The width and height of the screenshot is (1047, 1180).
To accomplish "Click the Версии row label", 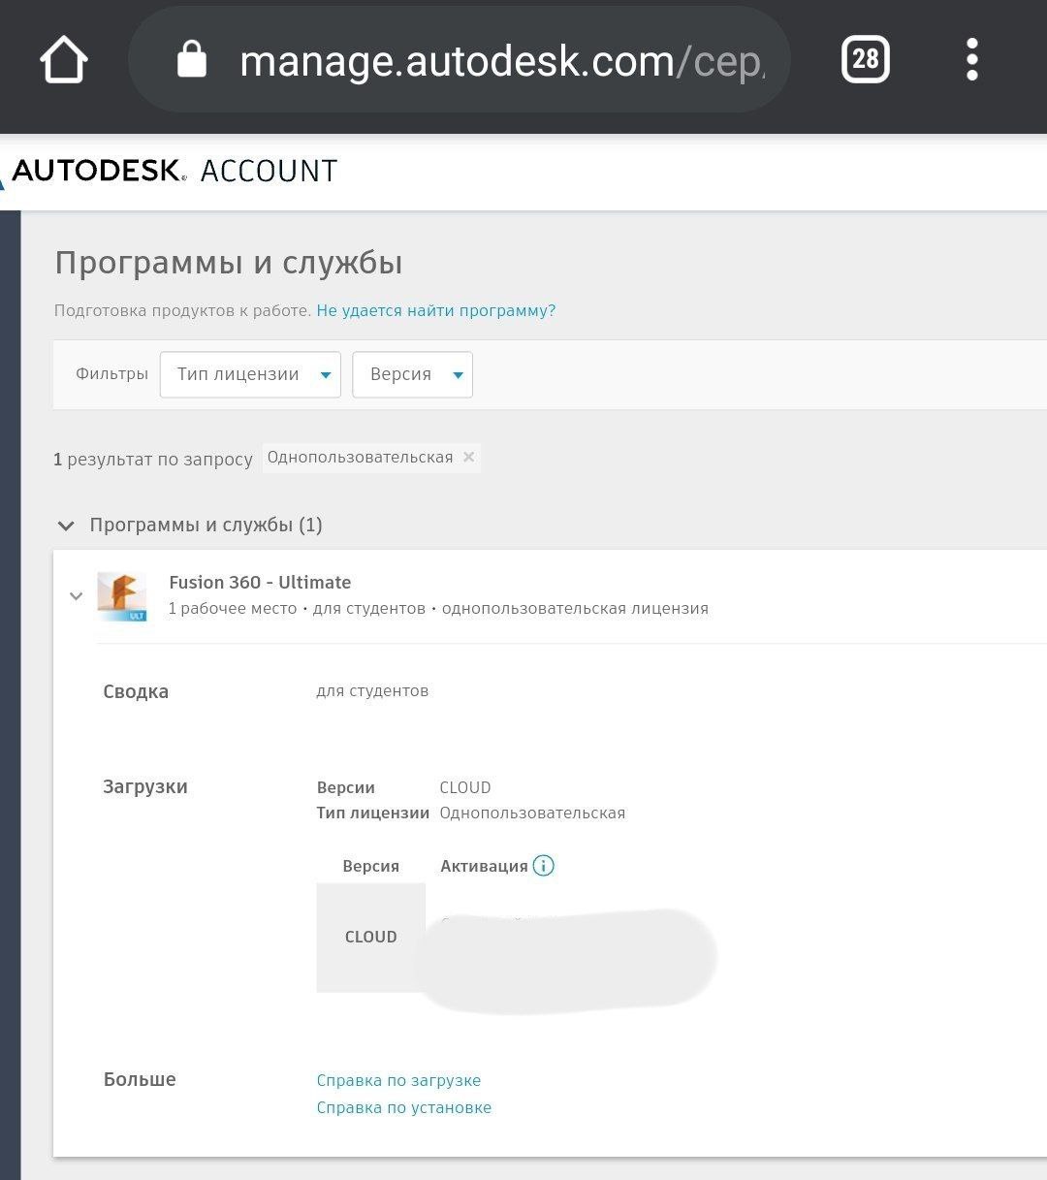I will 345,787.
